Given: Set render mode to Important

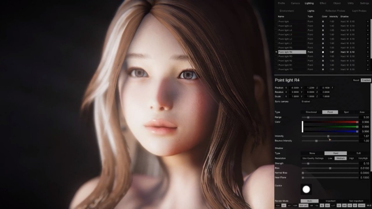Looking at the screenshot, I should [331, 201].
